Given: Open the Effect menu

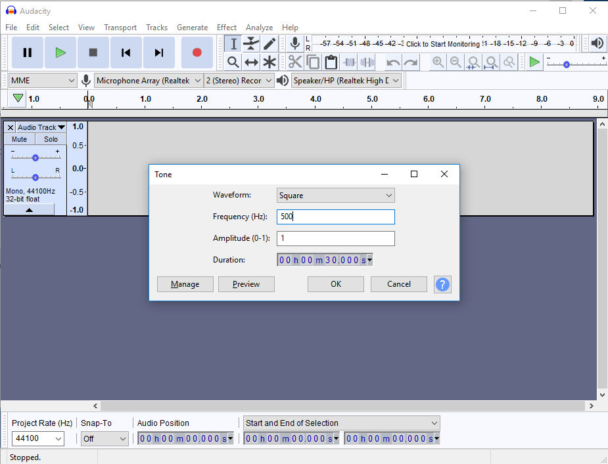Looking at the screenshot, I should coord(227,28).
